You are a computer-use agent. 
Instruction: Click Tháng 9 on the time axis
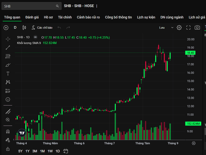click(x=173, y=143)
